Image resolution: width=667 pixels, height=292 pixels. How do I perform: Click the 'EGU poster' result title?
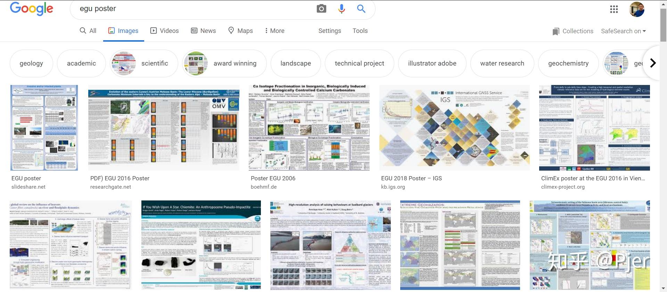(x=26, y=178)
